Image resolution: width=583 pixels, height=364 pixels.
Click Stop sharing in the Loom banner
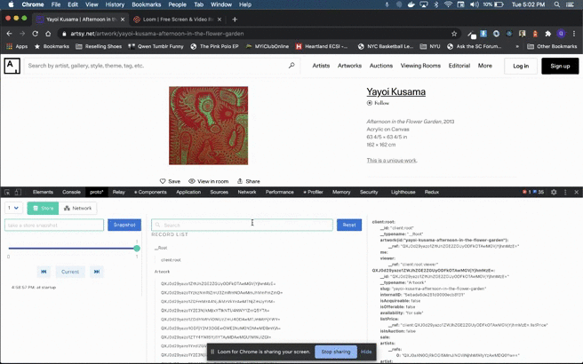coord(336,352)
